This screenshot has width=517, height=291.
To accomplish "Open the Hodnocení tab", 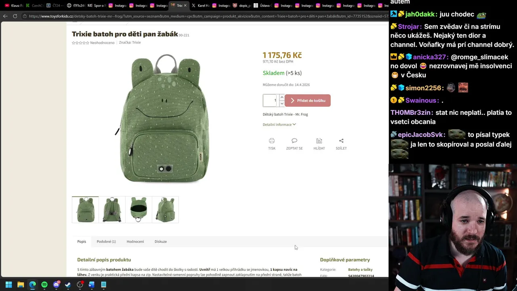I will point(135,241).
